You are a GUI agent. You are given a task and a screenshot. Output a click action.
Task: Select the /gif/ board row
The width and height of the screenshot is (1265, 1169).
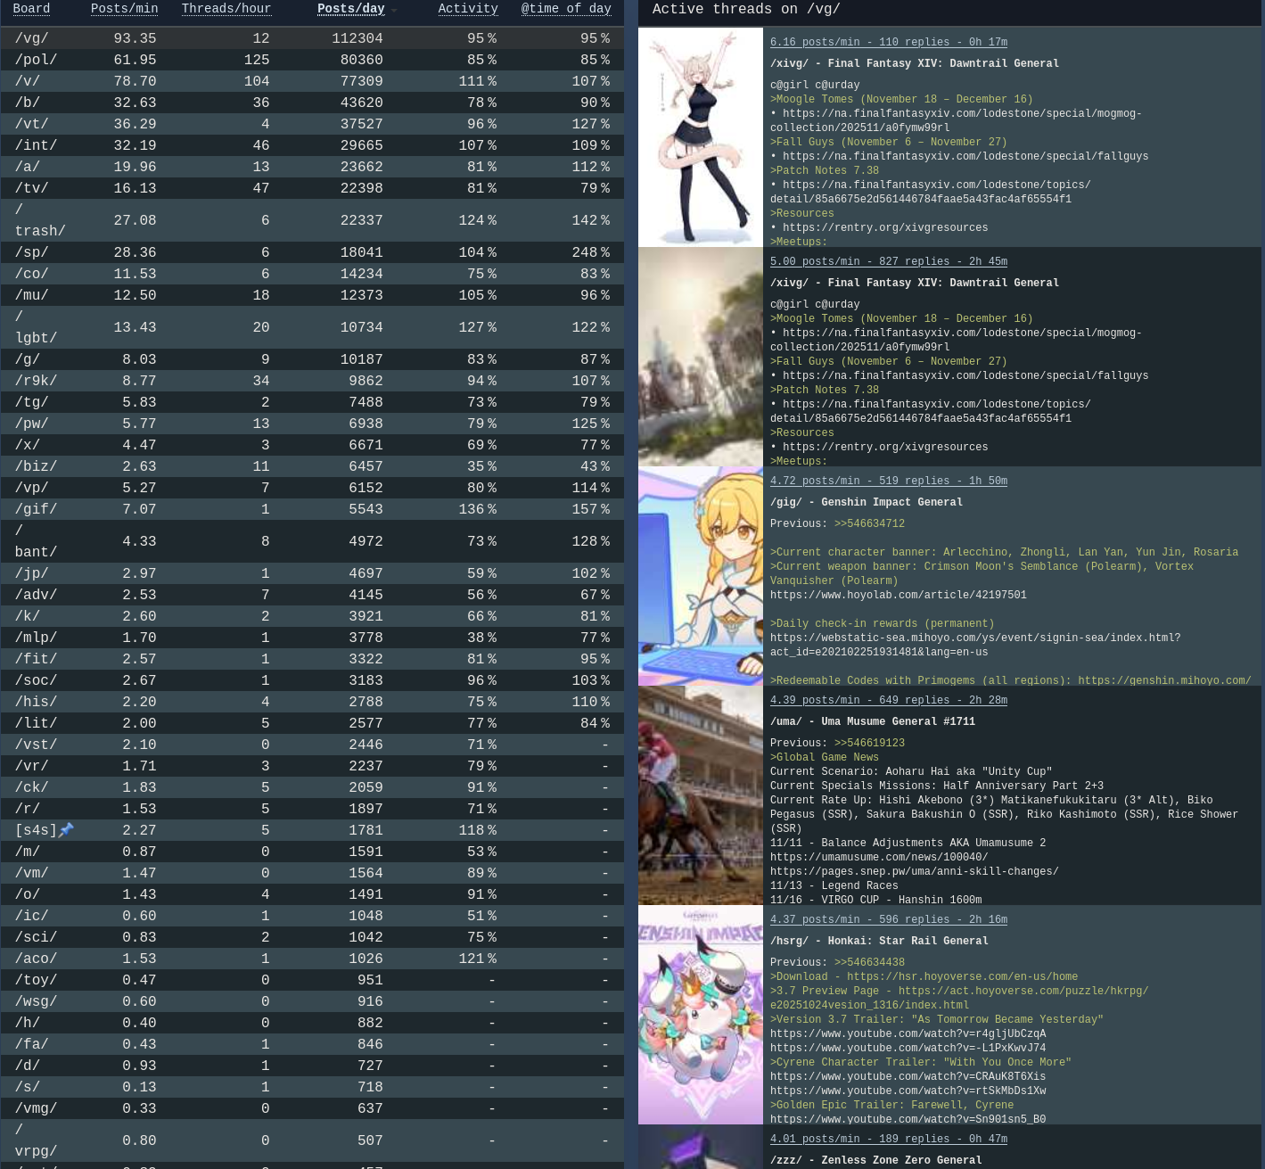coord(312,509)
